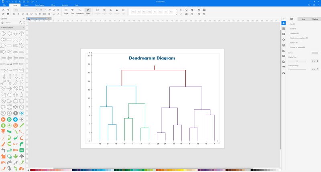The width and height of the screenshot is (321, 172).
Task: Toggle Italic formatting
Action: (x=18, y=14)
